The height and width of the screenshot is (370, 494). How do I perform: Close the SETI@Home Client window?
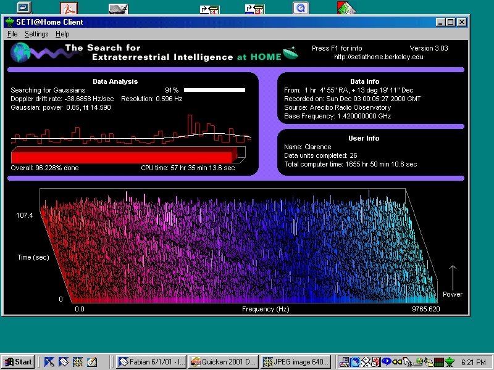click(461, 22)
